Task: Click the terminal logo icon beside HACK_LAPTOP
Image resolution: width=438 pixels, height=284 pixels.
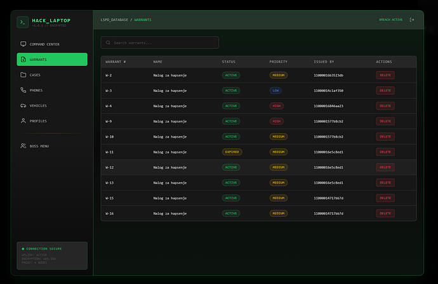Action: click(23, 22)
